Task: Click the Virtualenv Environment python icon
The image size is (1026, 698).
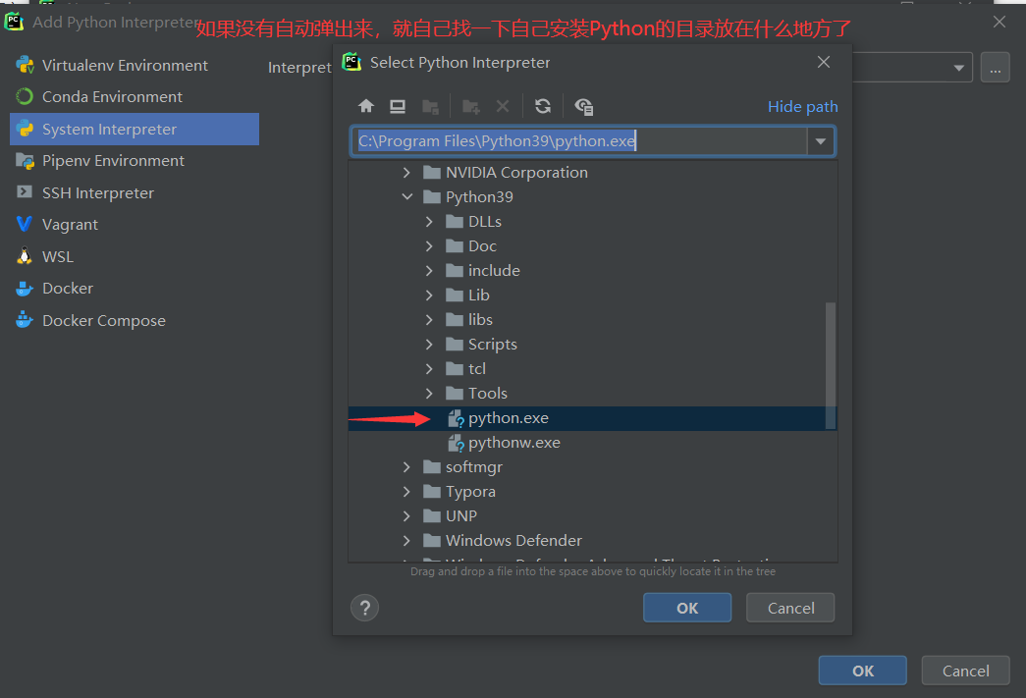Action: coord(25,65)
